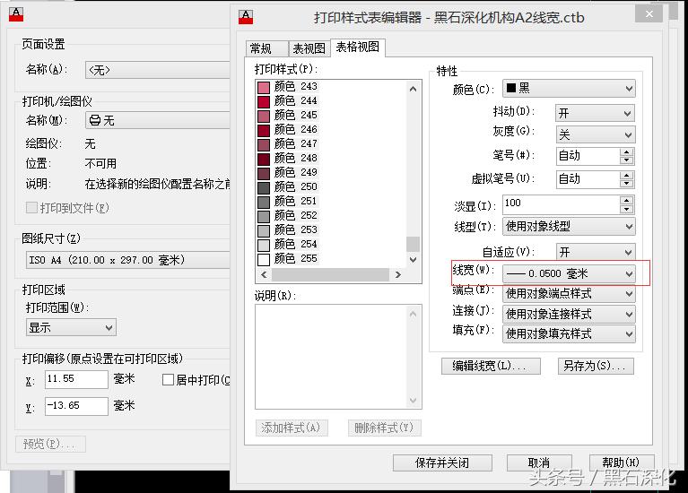Image resolution: width=688 pixels, height=493 pixels.
Task: Decrease the 淡显(I) screening value
Action: (x=627, y=209)
